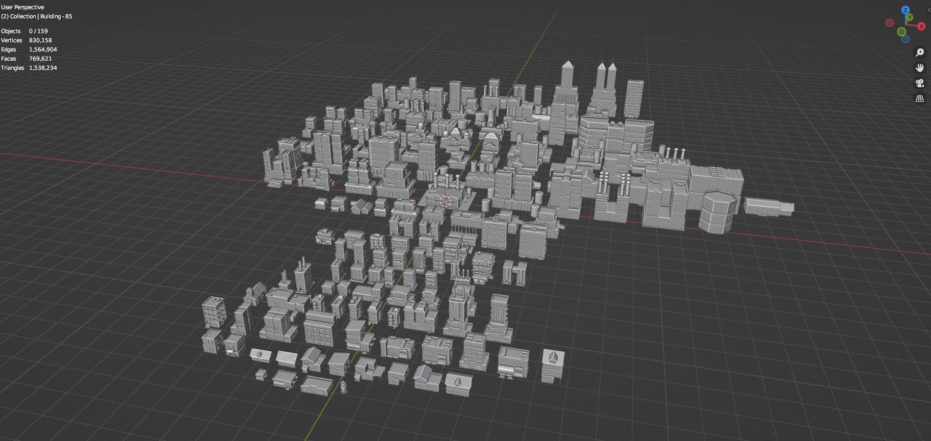This screenshot has height=441, width=931.
Task: Click the hand pan-view gizmo icon
Action: (920, 68)
